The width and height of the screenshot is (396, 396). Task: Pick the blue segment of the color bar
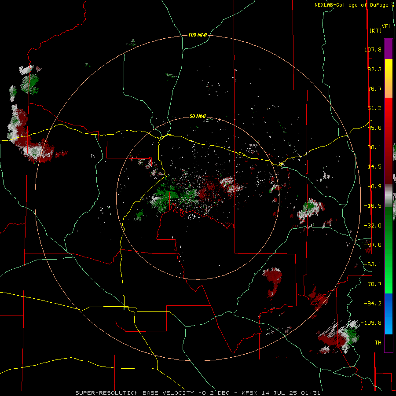389,314
